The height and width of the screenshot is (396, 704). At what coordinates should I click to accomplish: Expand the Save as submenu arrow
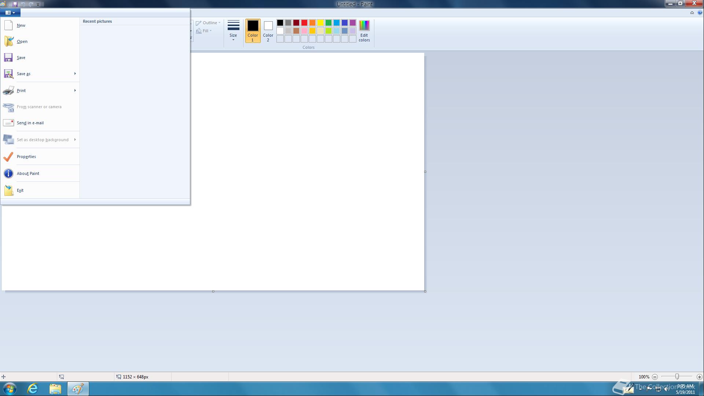(x=75, y=74)
